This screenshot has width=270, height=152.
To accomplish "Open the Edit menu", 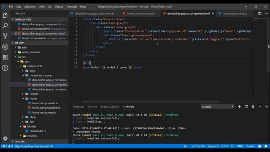I will (19, 7).
